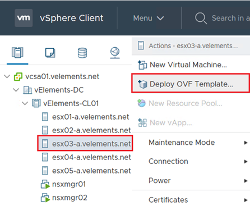This screenshot has width=250, height=206.
Task: Select the nsxmgr02 virtual machine
Action: 70,198
